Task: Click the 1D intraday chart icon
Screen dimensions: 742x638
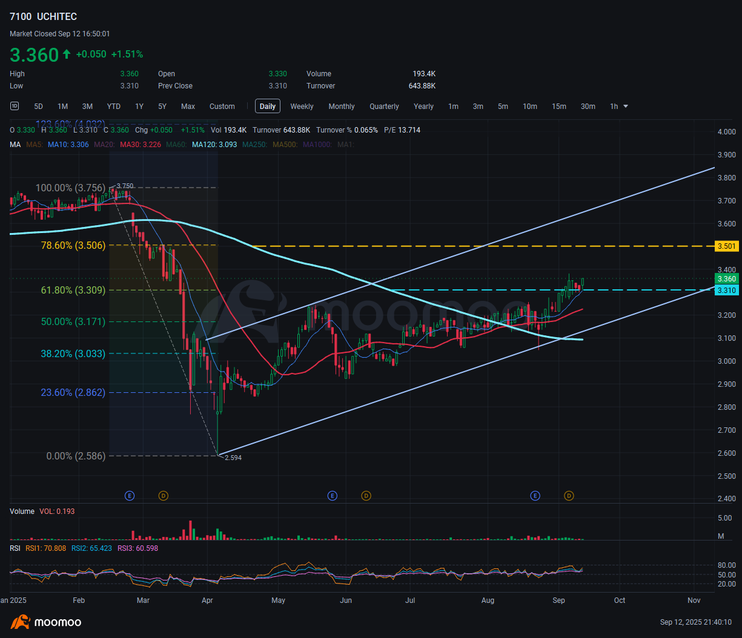Action: tap(15, 106)
